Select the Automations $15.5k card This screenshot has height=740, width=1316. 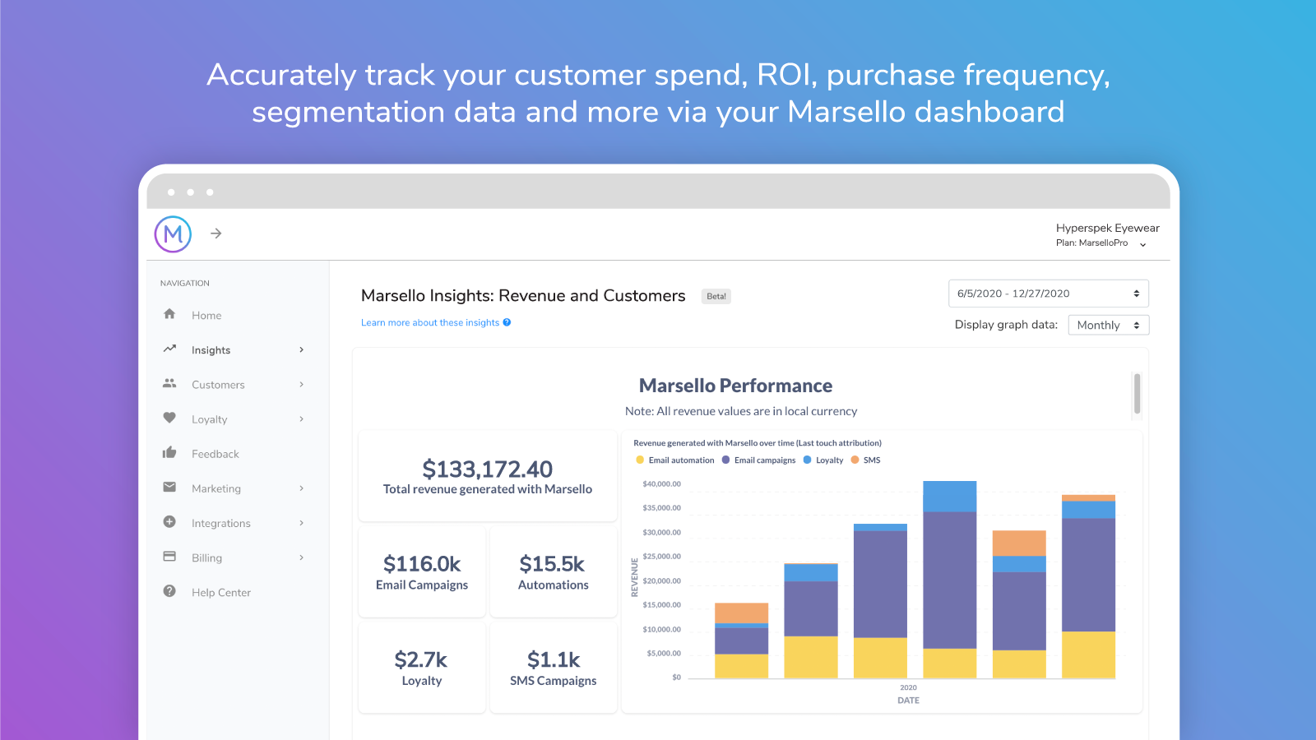(x=554, y=571)
